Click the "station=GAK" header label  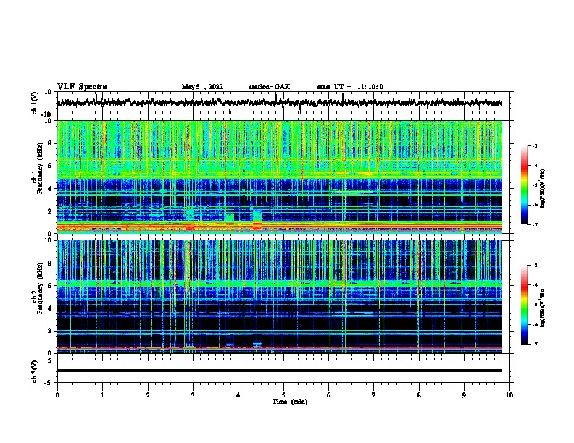click(270, 87)
